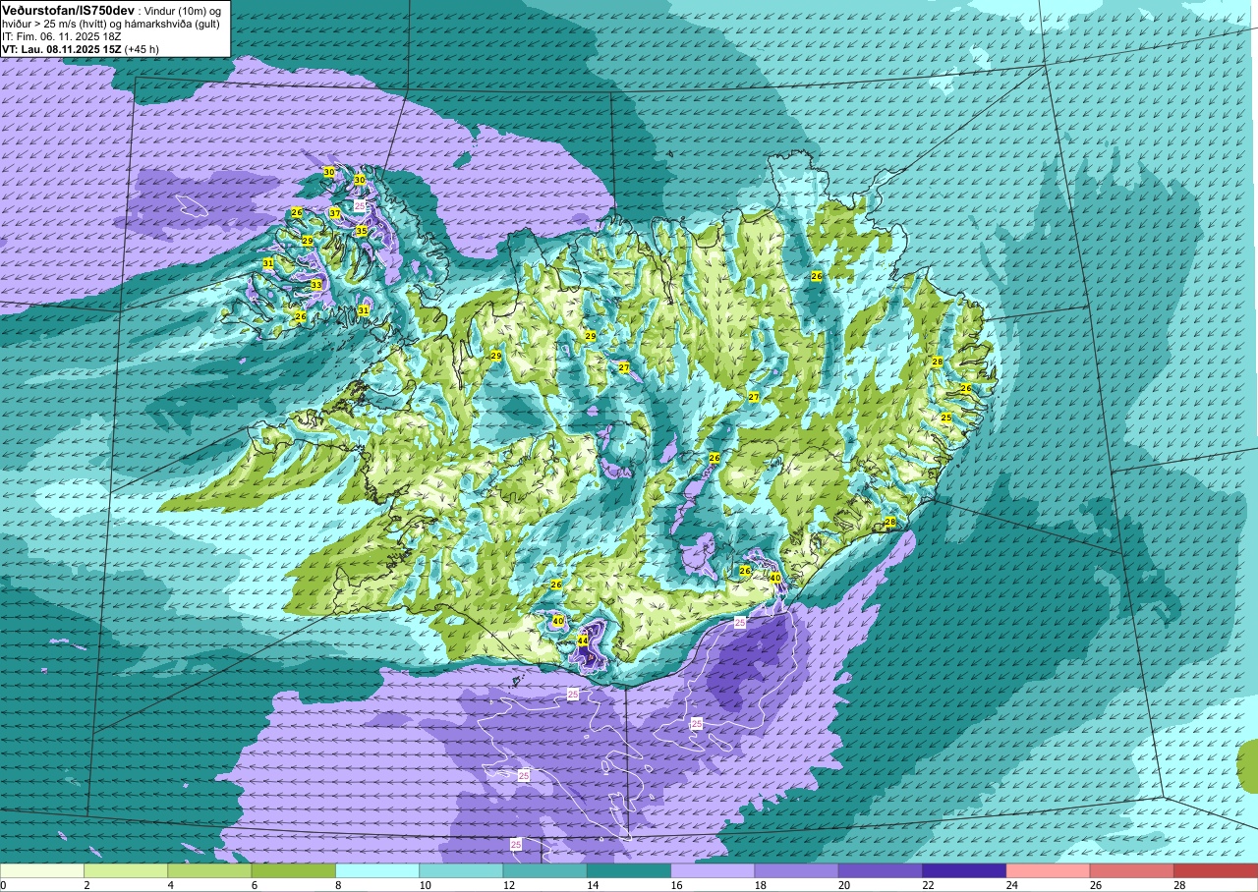Pick the 22–24 m/s dark indigo legend swatch
This screenshot has width=1258, height=892.
(964, 871)
